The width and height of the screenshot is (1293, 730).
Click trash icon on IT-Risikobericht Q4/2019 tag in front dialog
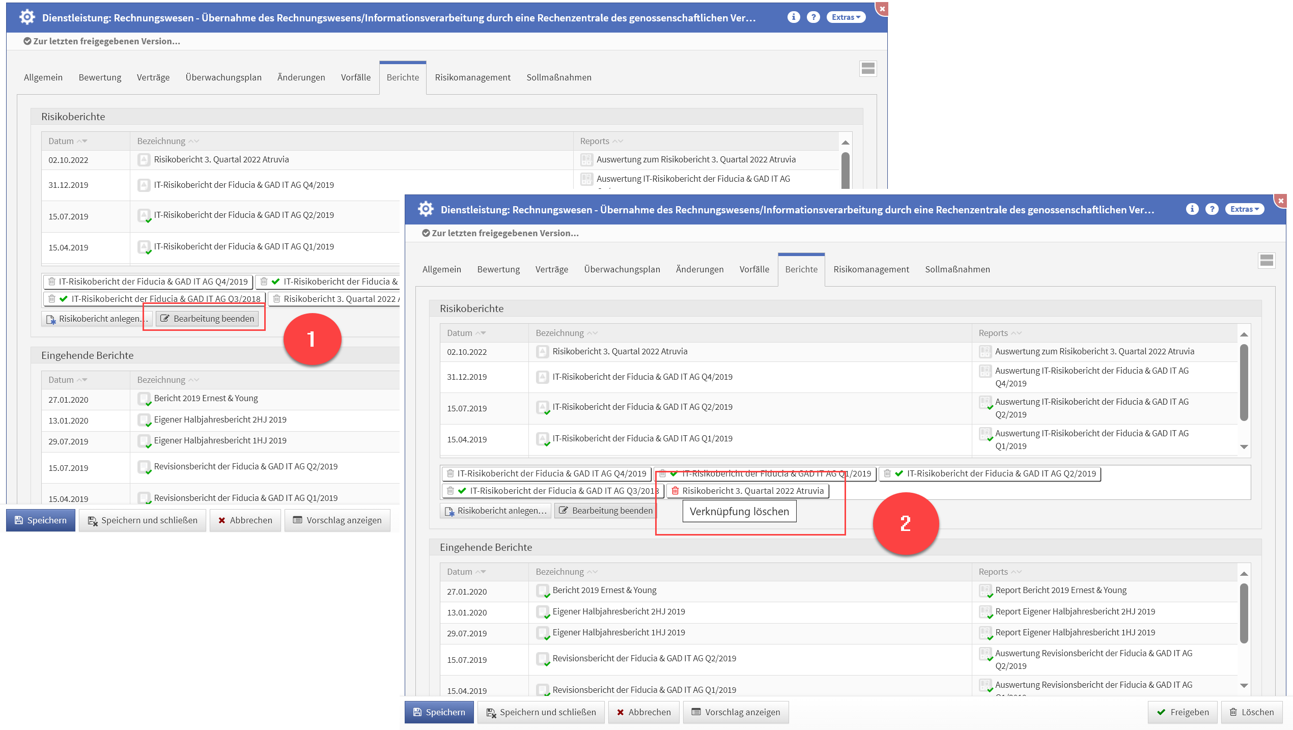pos(450,473)
